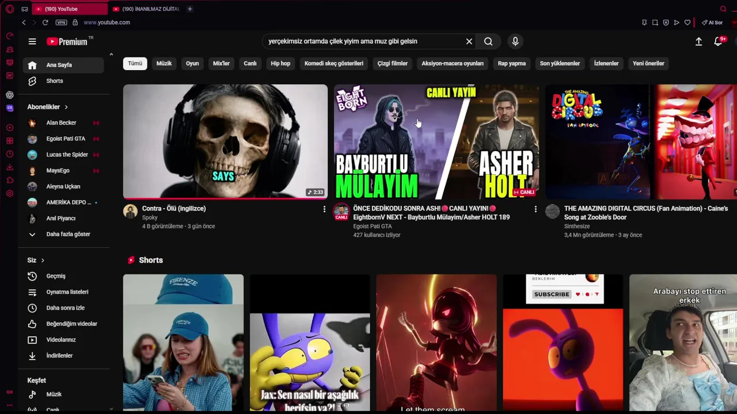
Task: Select Aksiyon-macera oyunları chip
Action: [x=453, y=63]
